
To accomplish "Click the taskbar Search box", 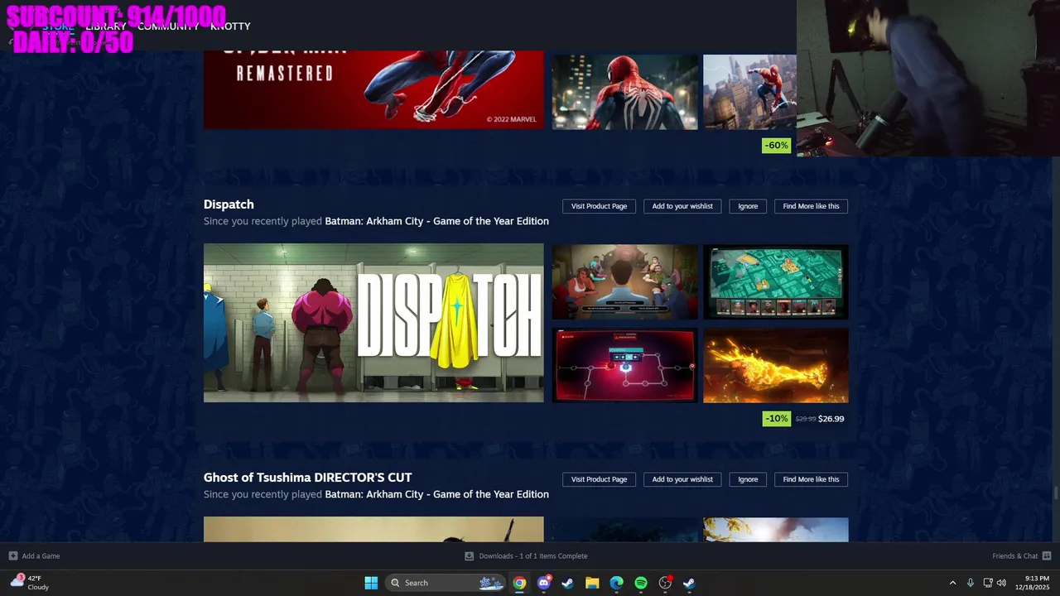I will click(x=446, y=583).
